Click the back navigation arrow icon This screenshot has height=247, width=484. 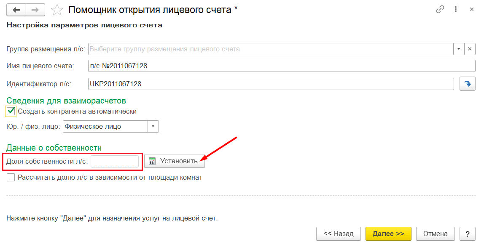(16, 10)
